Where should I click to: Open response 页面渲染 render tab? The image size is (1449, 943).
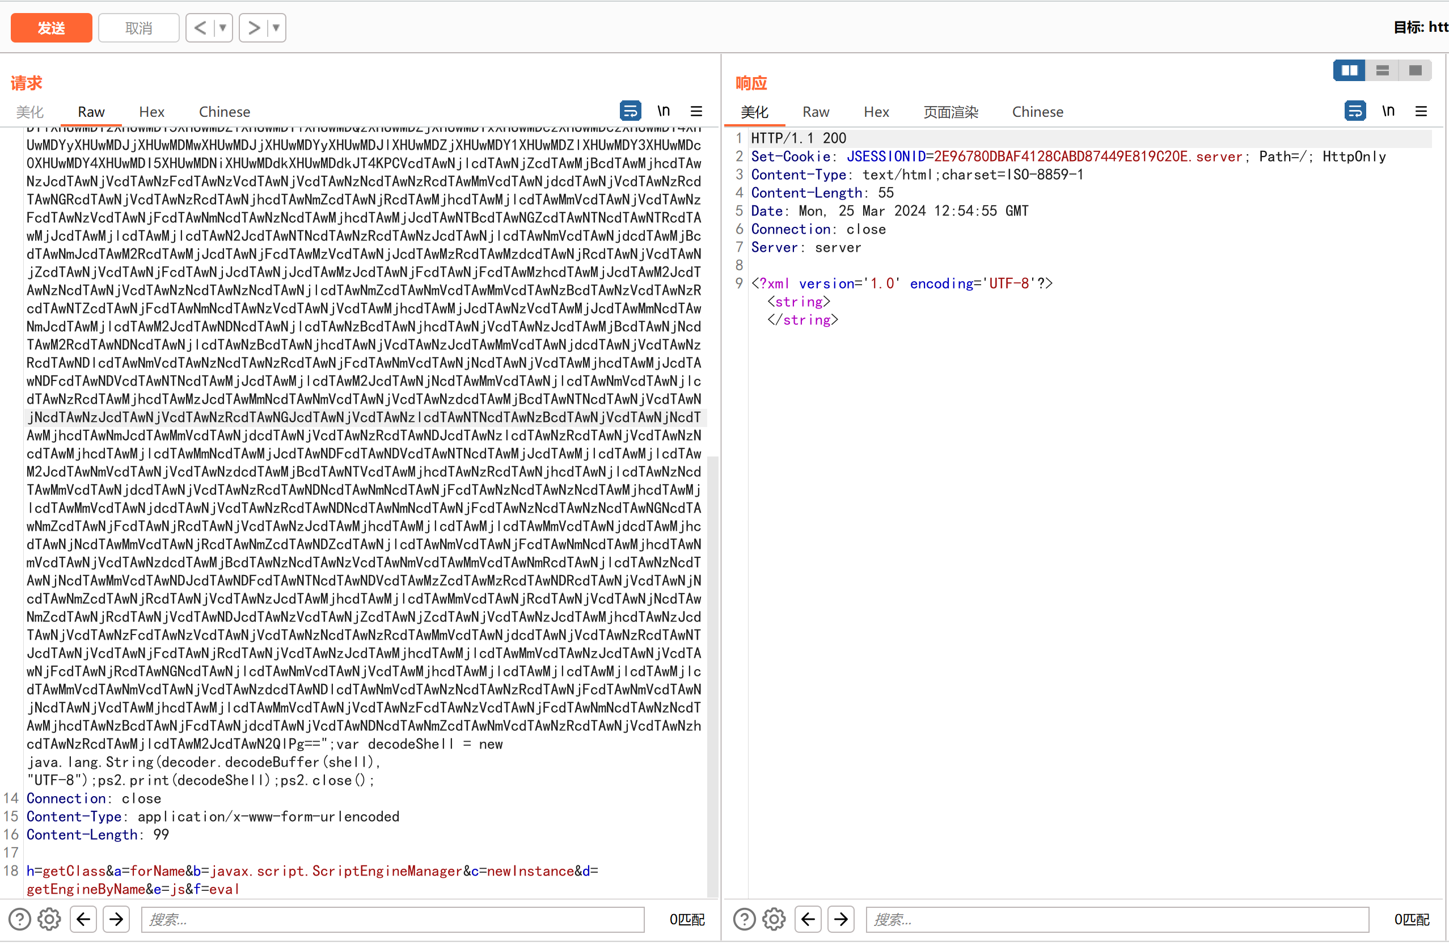[x=950, y=112]
